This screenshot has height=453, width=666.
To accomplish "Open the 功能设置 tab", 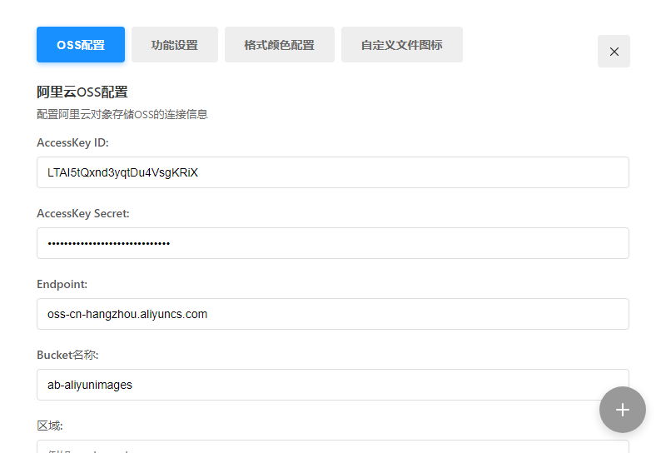I will coord(175,45).
